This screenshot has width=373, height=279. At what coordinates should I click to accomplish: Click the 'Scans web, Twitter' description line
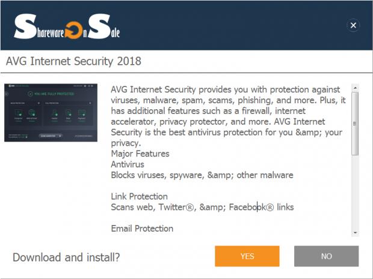(202, 208)
